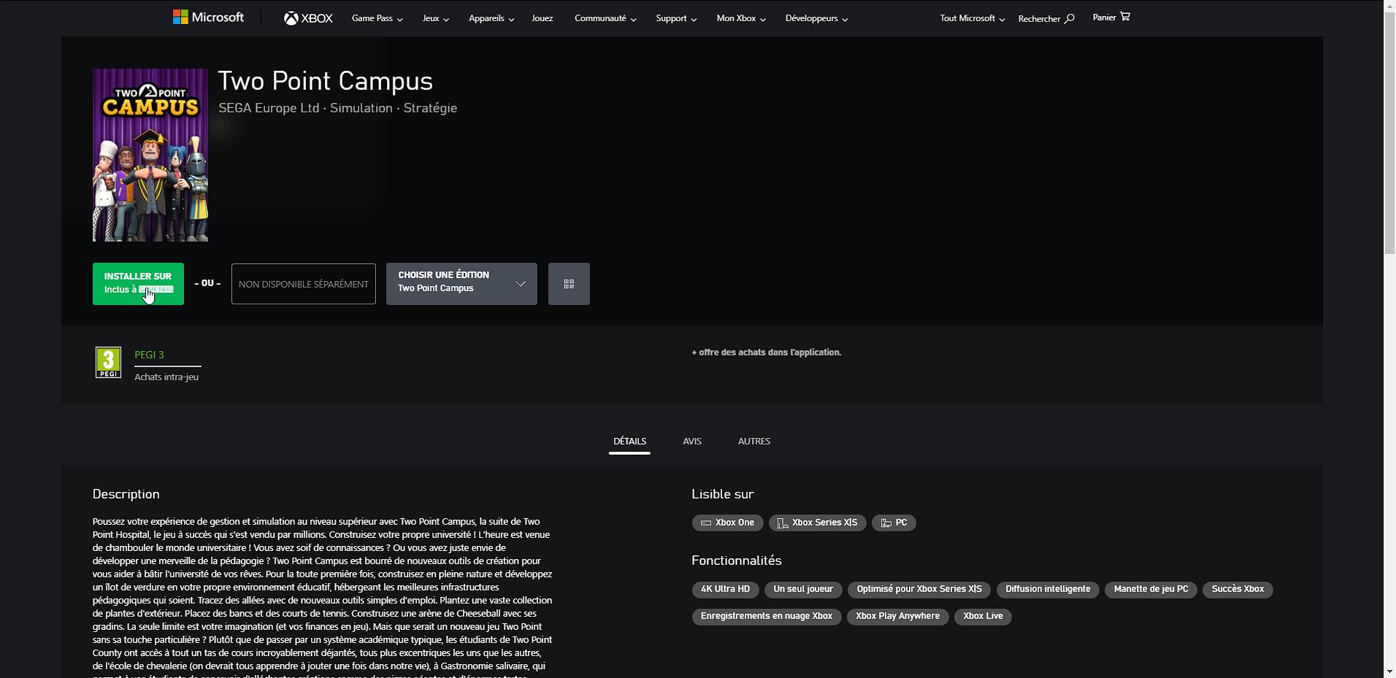Expand the Communauté navigation dropdown
The width and height of the screenshot is (1396, 678).
pyautogui.click(x=605, y=18)
